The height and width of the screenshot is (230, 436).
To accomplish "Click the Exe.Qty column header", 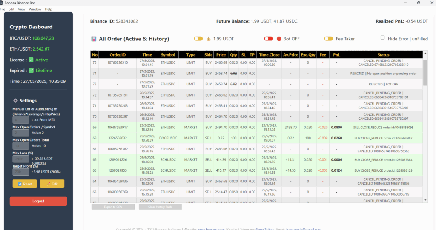I will point(308,55).
